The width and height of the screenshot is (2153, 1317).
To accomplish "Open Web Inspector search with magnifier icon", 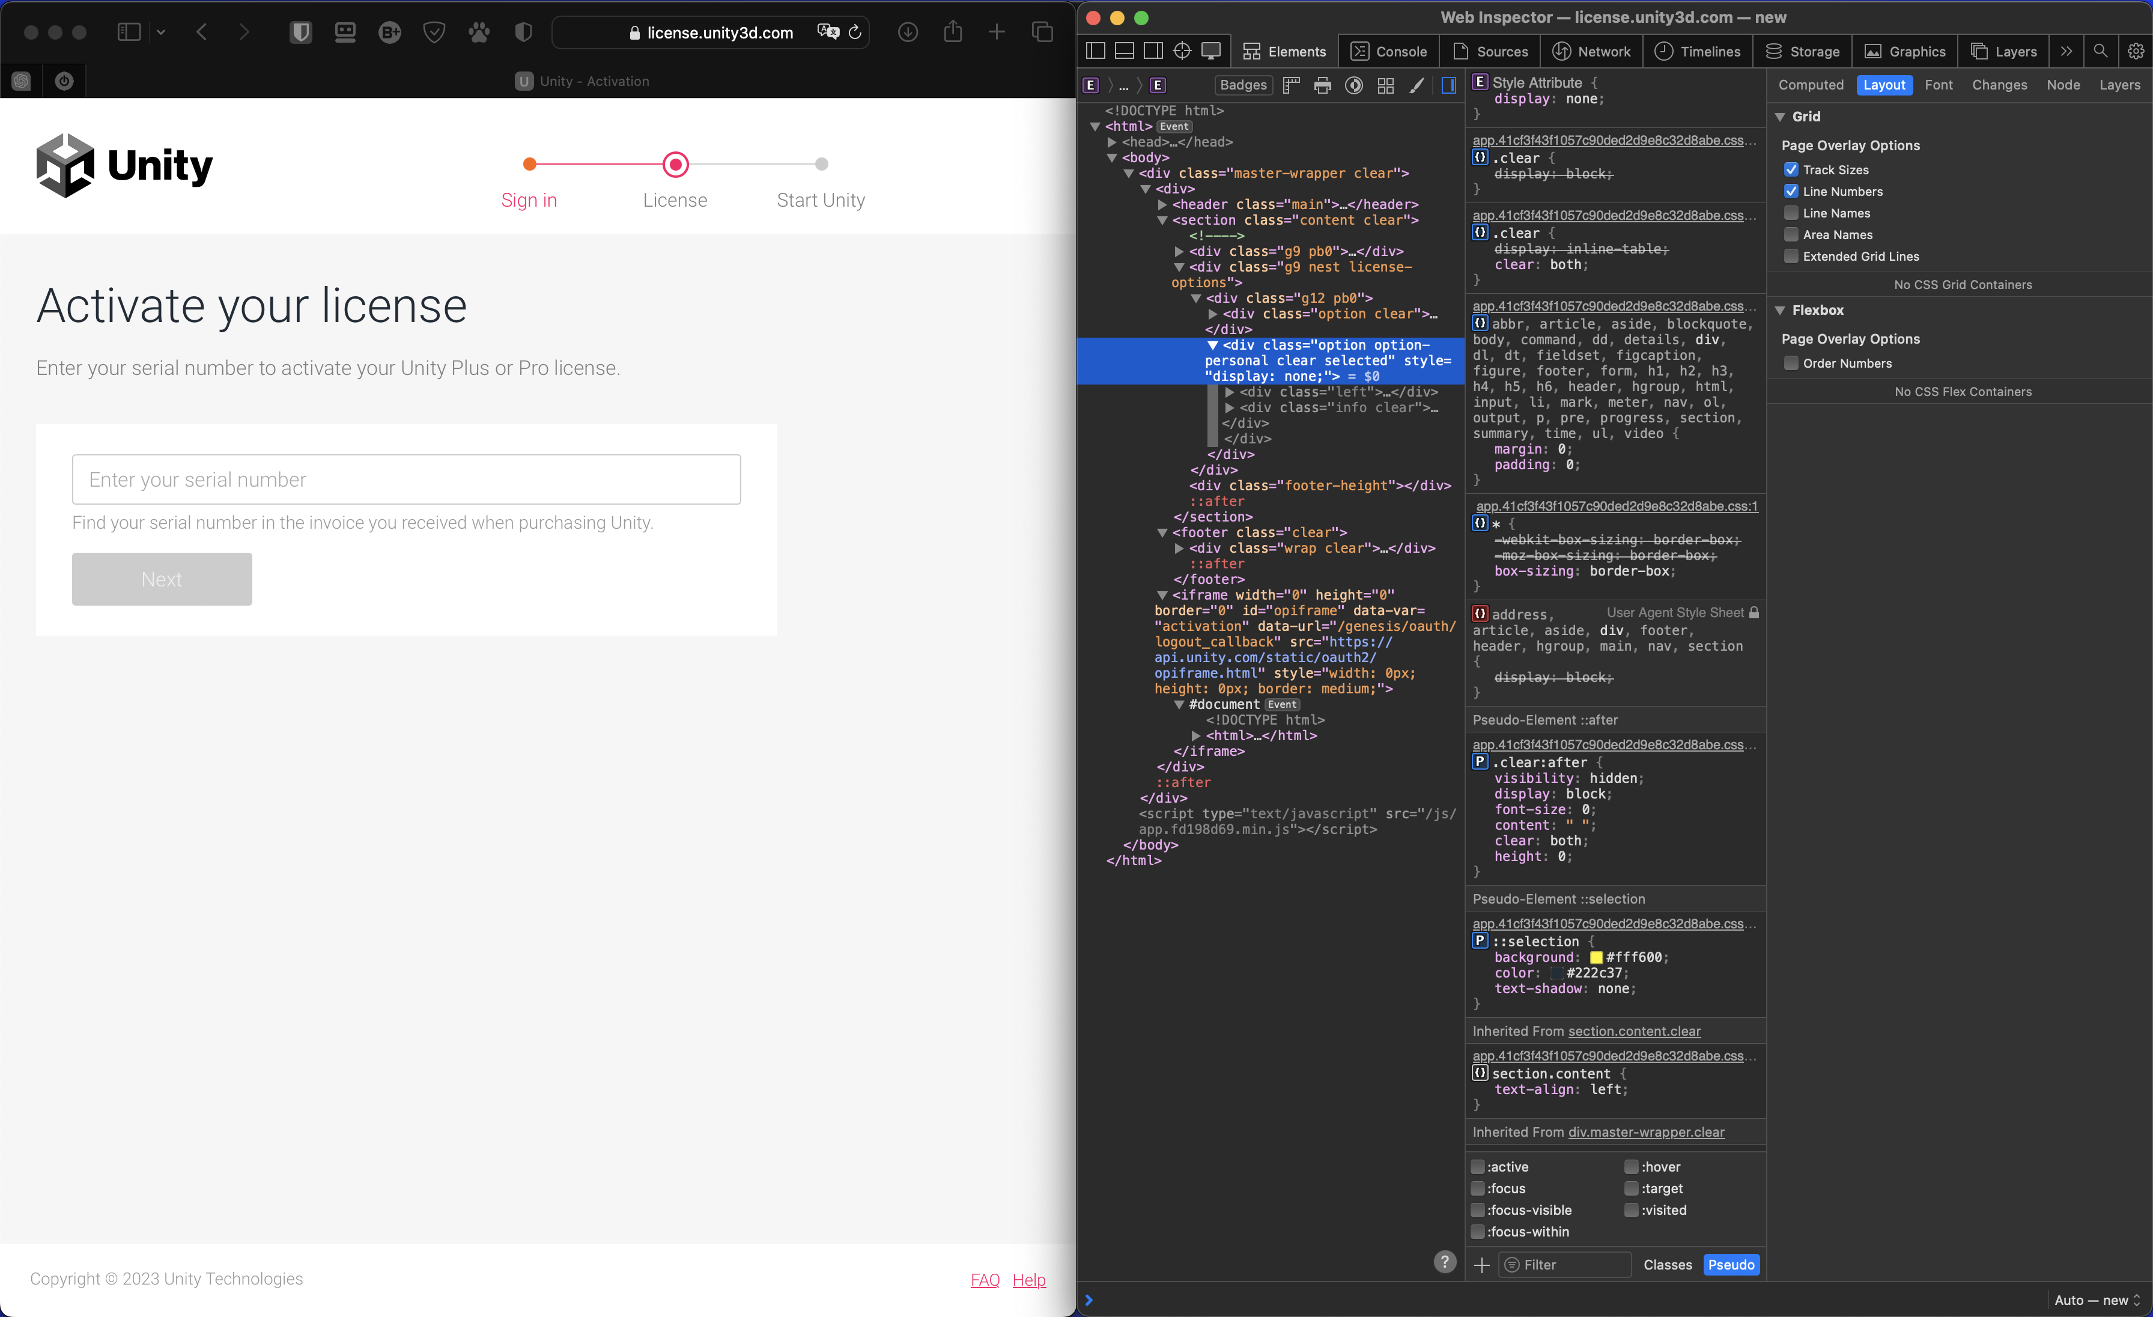I will point(2101,50).
